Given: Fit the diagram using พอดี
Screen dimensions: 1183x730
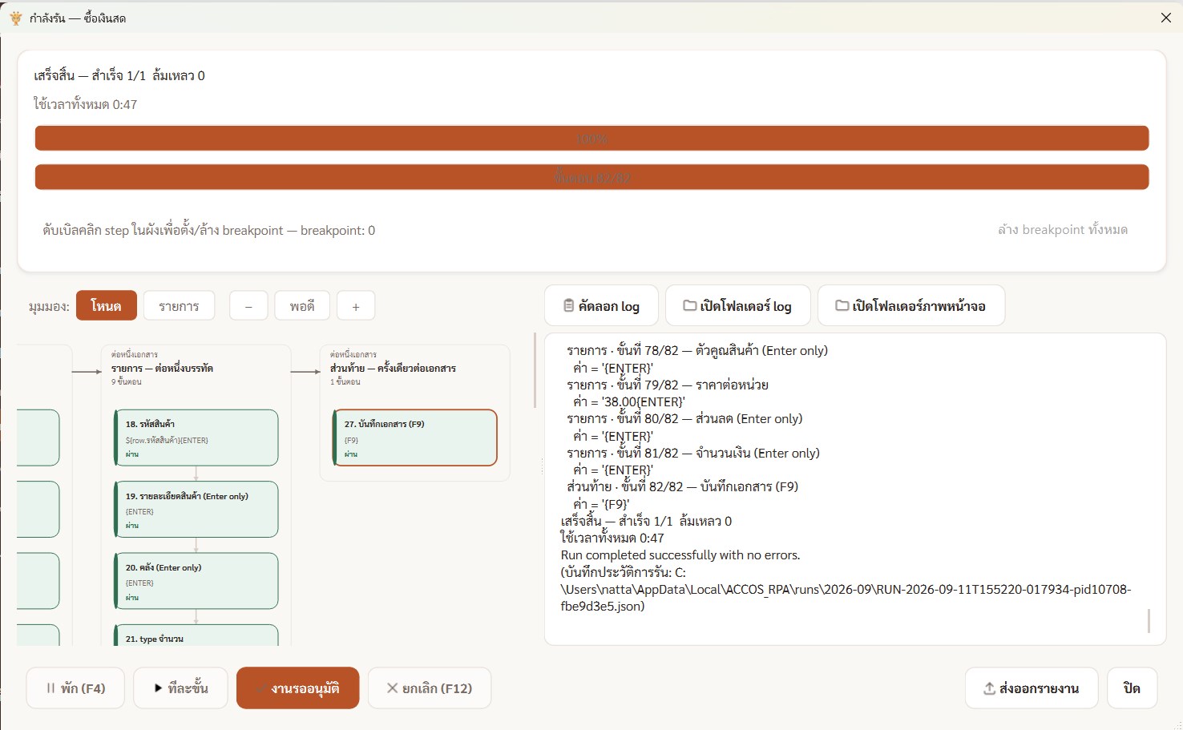Looking at the screenshot, I should click(x=302, y=305).
